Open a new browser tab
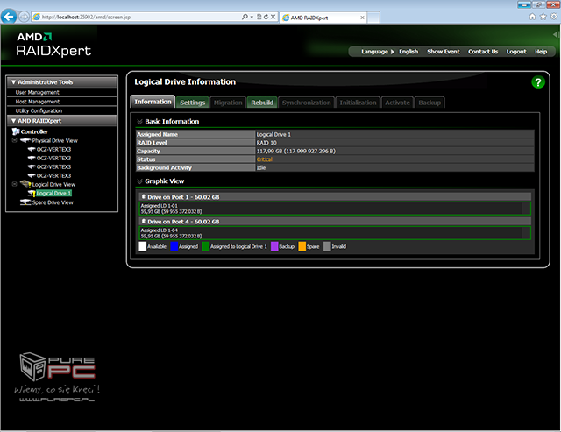The image size is (561, 432). (x=373, y=18)
